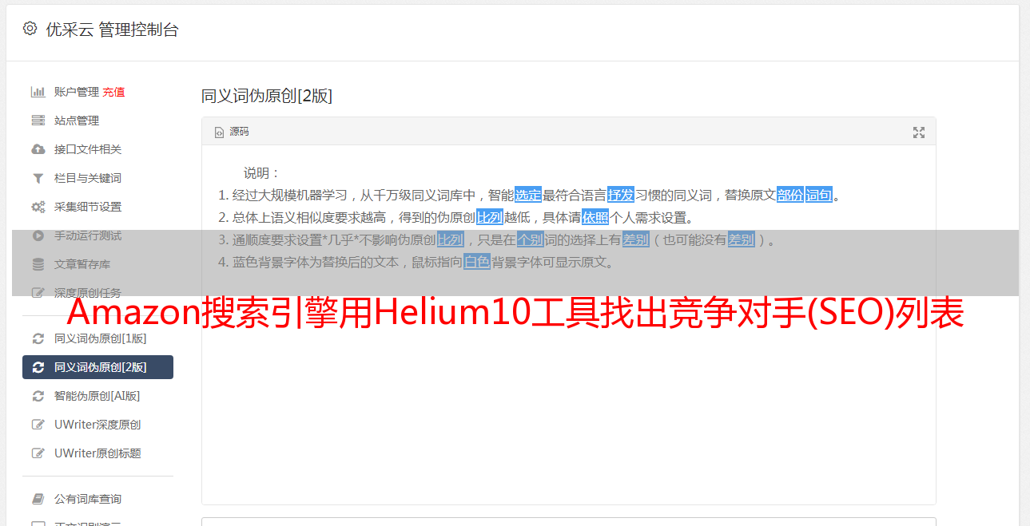Open UWriter原创标题 menu entry
This screenshot has height=526, width=1030.
click(97, 453)
